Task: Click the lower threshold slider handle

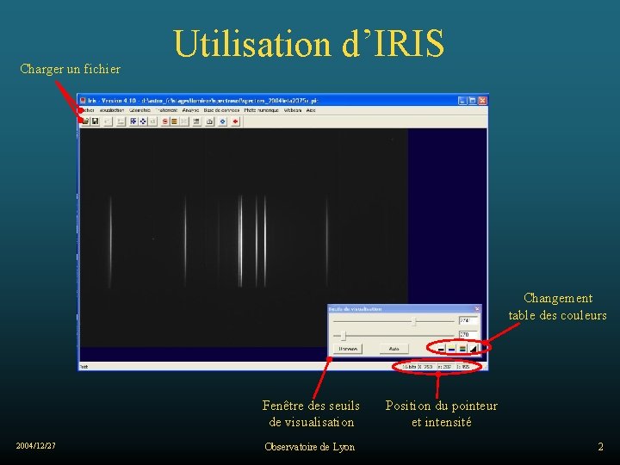Action: point(344,336)
